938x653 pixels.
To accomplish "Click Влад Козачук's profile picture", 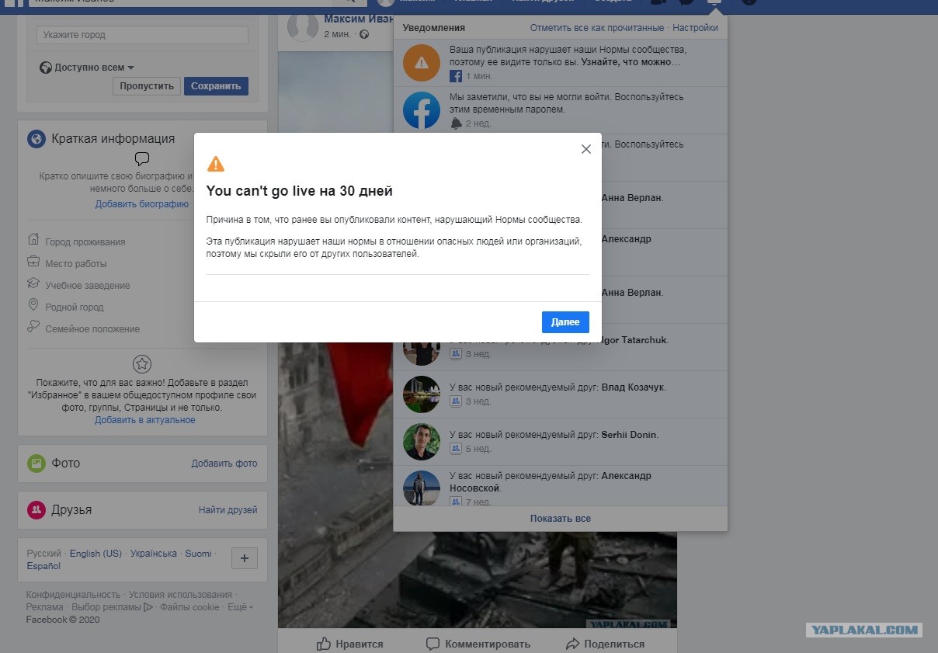I will (422, 394).
